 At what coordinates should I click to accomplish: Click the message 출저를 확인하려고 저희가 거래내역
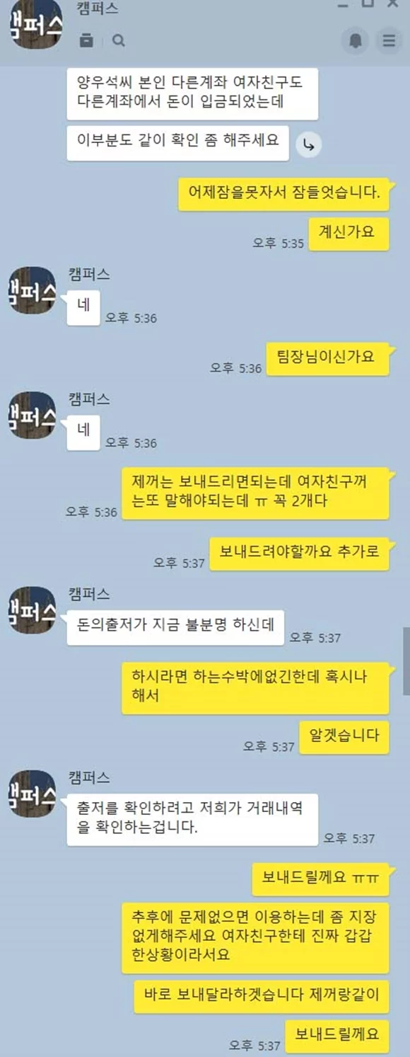[x=192, y=819]
